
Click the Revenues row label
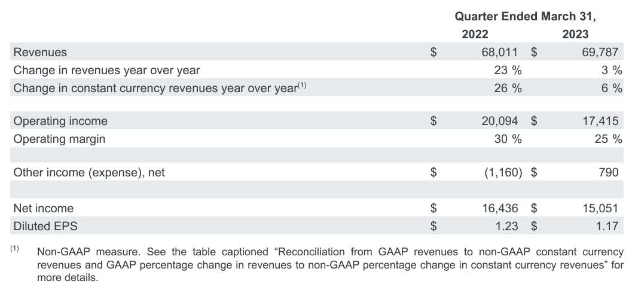coord(40,52)
